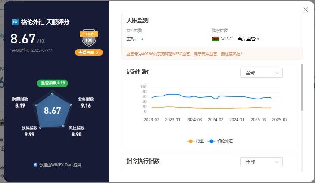Click the VFSC license label
Screen dimensions: 315x183
pos(227,39)
